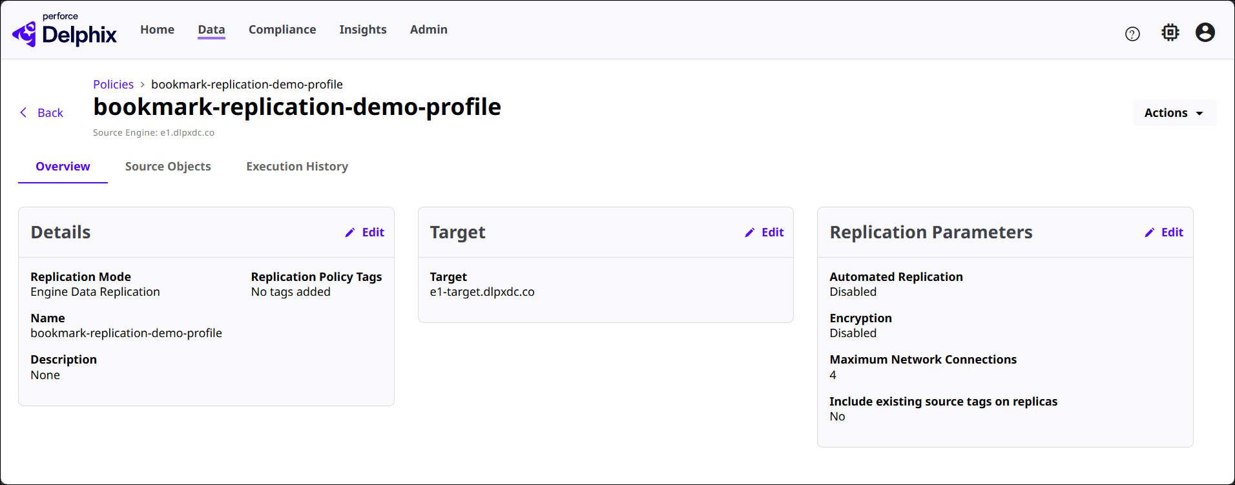The image size is (1235, 485).
Task: Open the help question mark icon
Action: [x=1132, y=34]
